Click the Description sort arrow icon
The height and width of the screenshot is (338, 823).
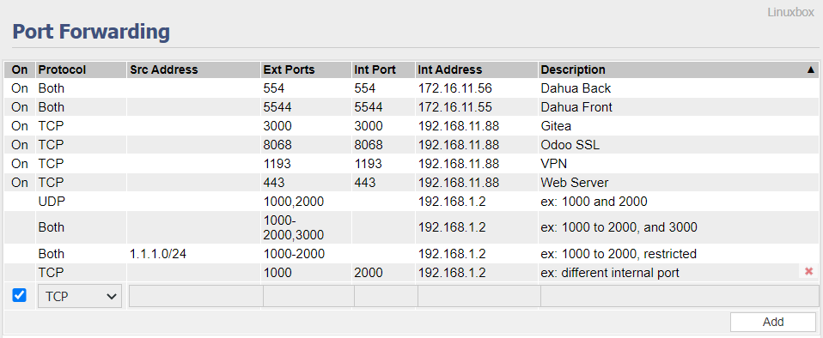pyautogui.click(x=811, y=69)
